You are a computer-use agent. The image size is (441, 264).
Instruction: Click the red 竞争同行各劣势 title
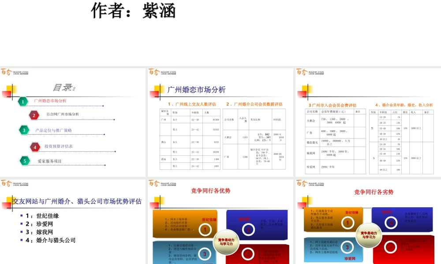pyautogui.click(x=374, y=192)
